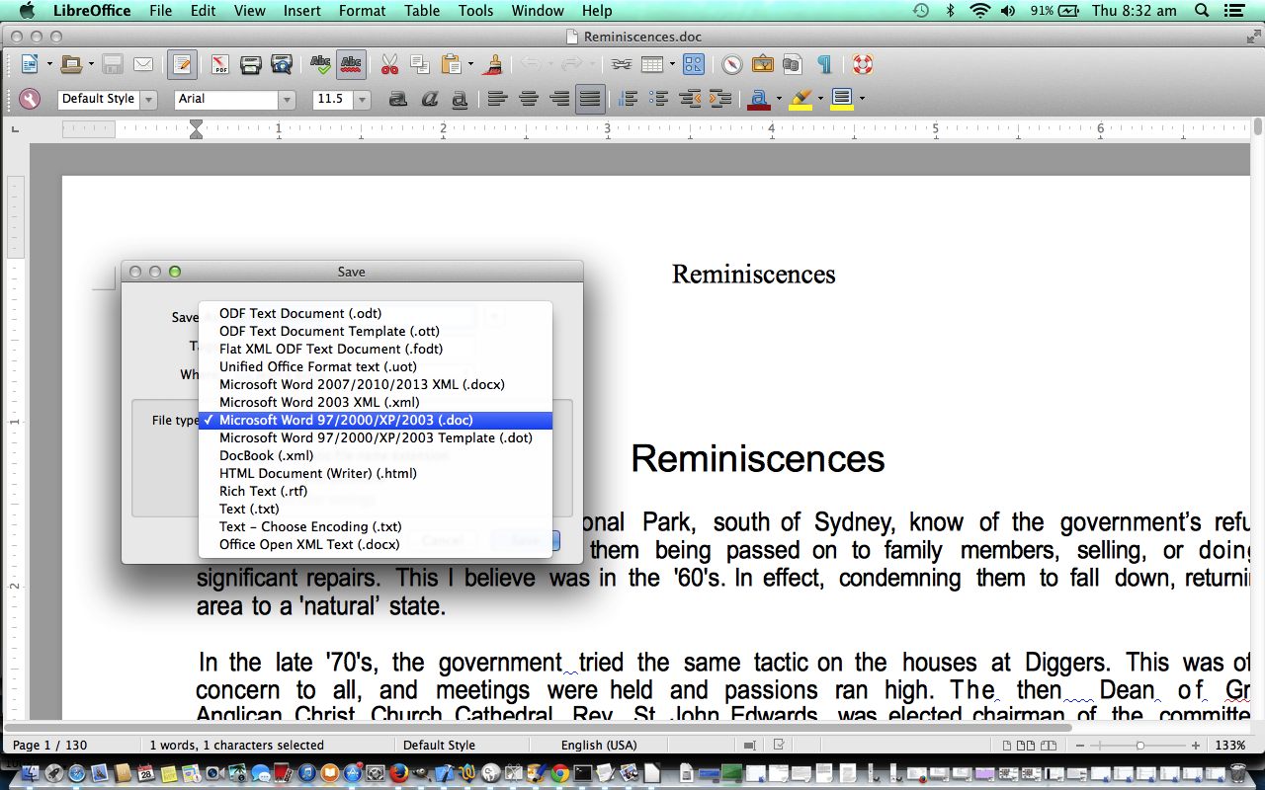Open the Navigator compass icon
The width and height of the screenshot is (1265, 790).
(x=731, y=65)
